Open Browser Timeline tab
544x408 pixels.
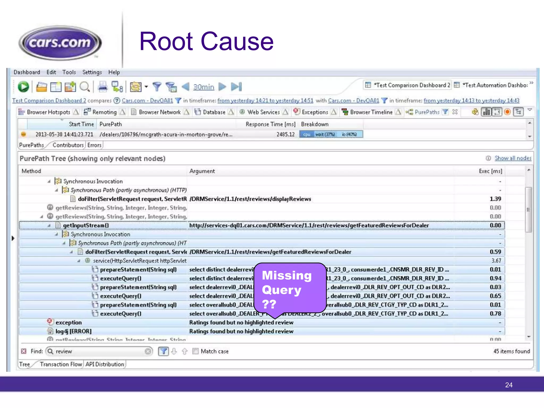(x=371, y=112)
